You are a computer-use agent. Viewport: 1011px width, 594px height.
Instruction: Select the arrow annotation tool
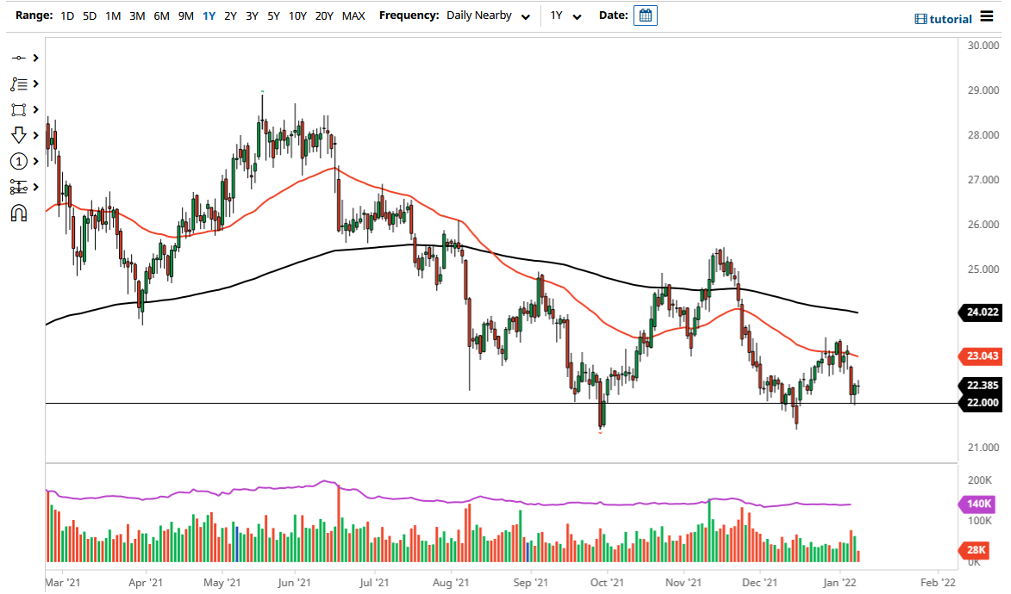coord(17,135)
